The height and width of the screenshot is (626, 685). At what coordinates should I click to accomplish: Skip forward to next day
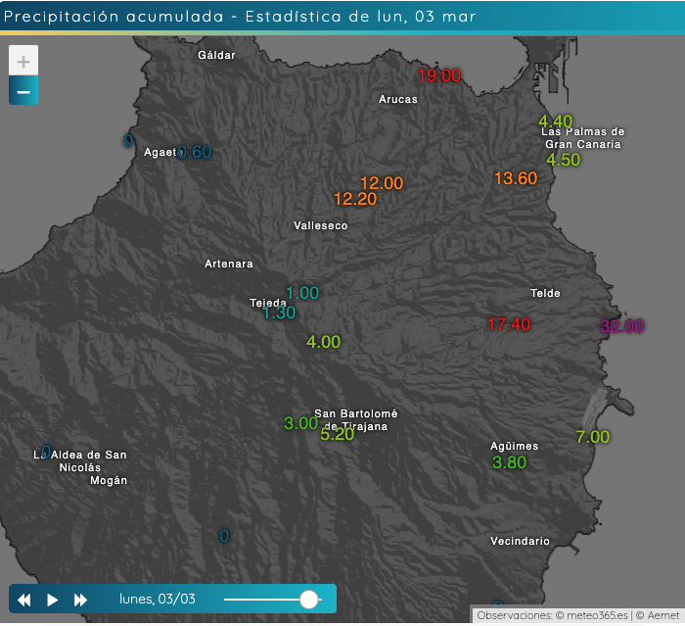[x=81, y=600]
